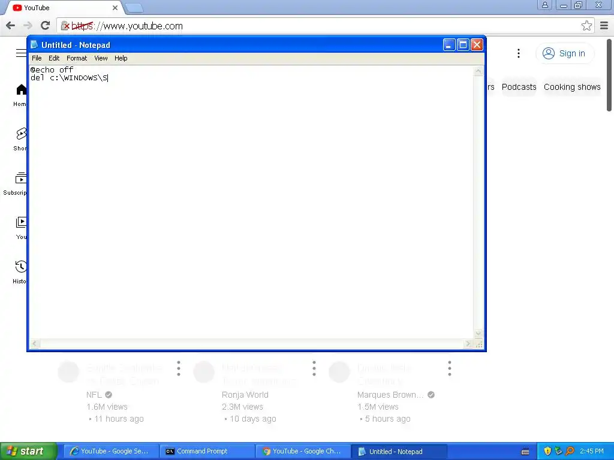This screenshot has height=460, width=614.
Task: Click the Chrome page vertical scrollbar
Action: (609, 75)
